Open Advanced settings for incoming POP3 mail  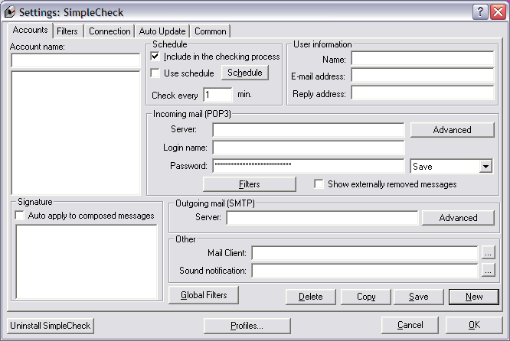(x=452, y=130)
